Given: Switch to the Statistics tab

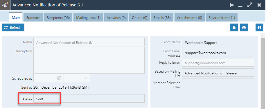Looking at the screenshot, I should [x=33, y=17].
